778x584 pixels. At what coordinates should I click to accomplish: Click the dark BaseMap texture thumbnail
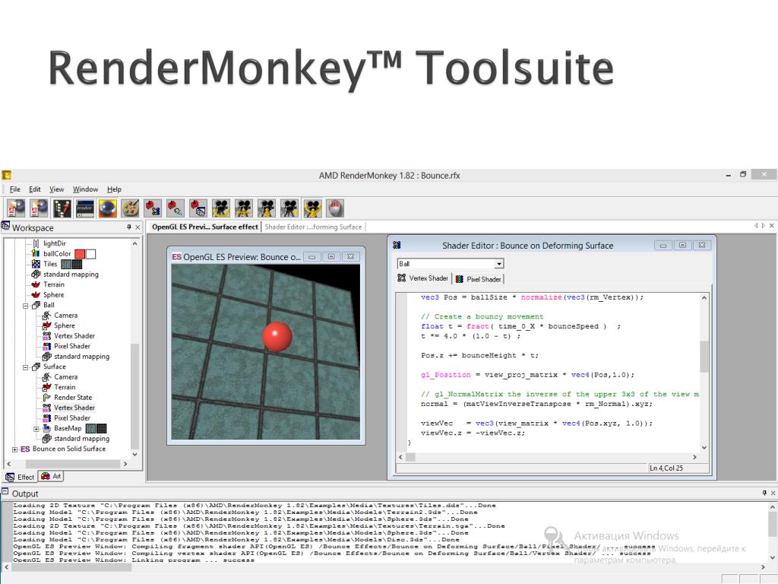(101, 429)
